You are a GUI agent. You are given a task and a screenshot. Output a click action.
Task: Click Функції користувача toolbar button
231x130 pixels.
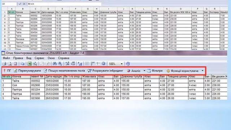pyautogui.click(x=182, y=71)
